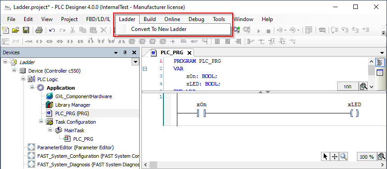The image size is (387, 169).
Task: Click the step into debugging icon
Action: click(x=345, y=30)
